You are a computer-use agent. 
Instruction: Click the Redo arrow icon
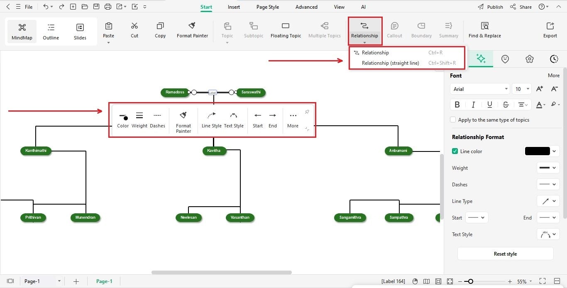pyautogui.click(x=61, y=7)
